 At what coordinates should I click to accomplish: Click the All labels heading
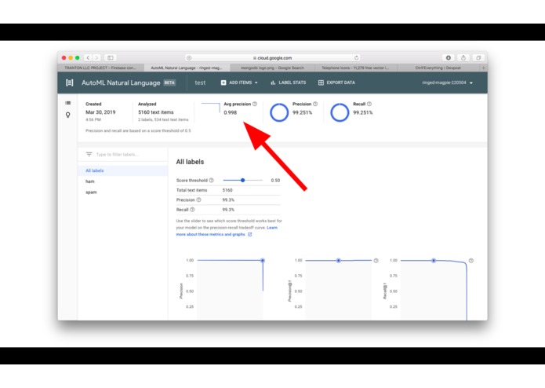190,162
